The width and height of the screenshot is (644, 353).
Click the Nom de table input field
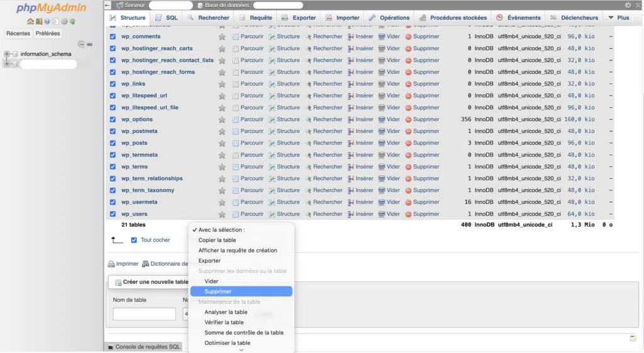click(144, 314)
